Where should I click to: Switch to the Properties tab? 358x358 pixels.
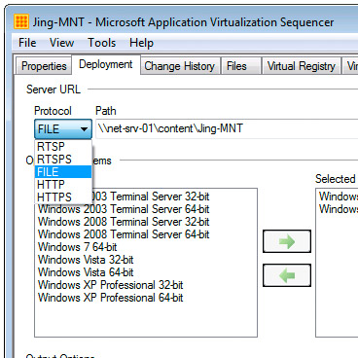44,66
